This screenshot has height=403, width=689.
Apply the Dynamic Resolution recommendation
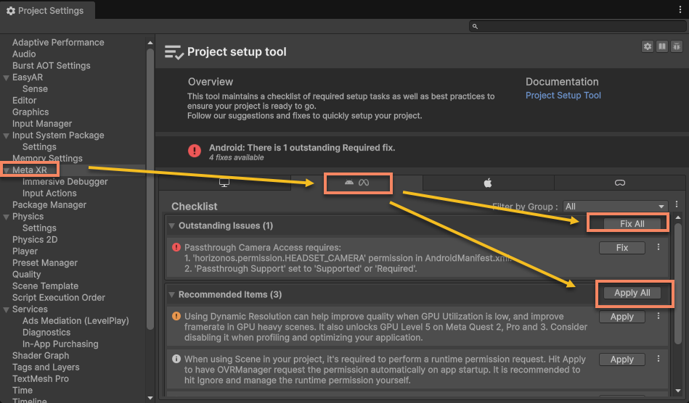coord(621,317)
